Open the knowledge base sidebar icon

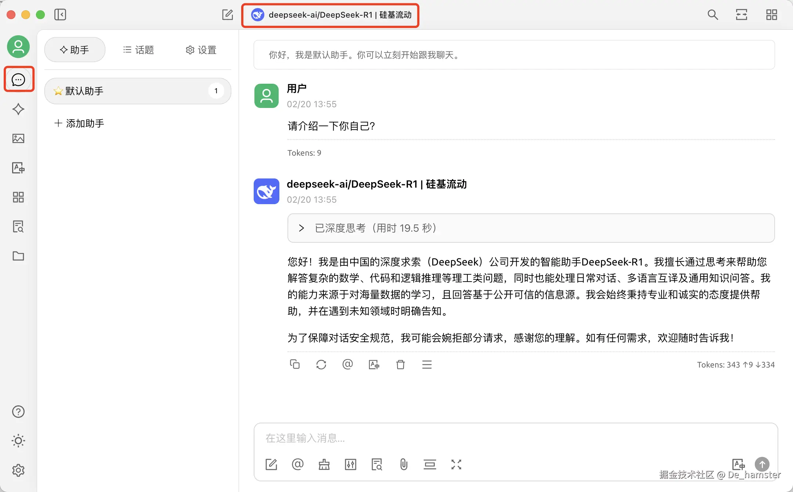pyautogui.click(x=18, y=227)
